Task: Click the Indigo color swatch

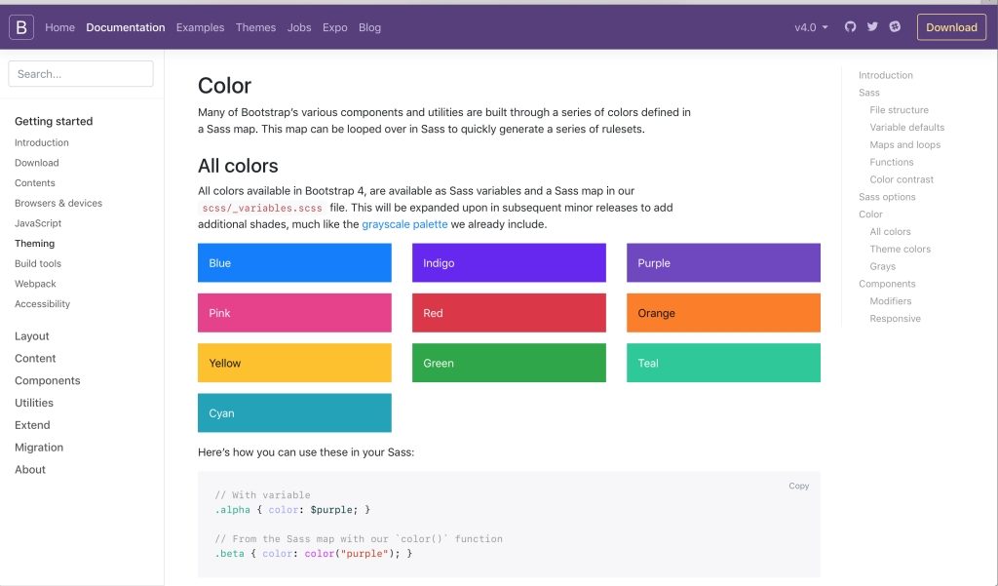Action: coord(509,262)
